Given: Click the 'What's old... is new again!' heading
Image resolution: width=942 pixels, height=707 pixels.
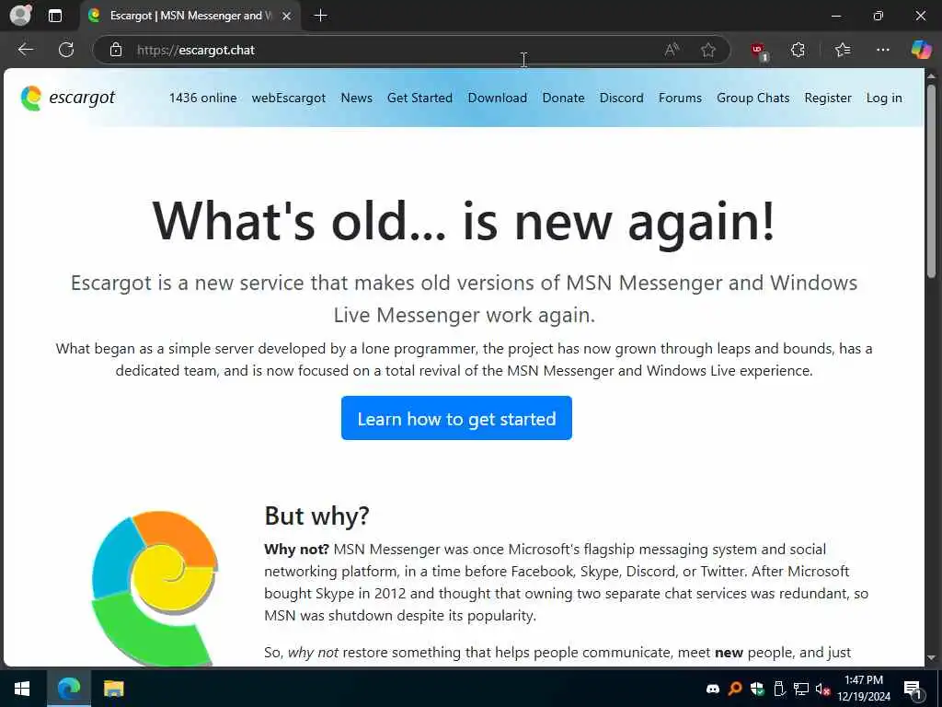Looking at the screenshot, I should tap(464, 221).
